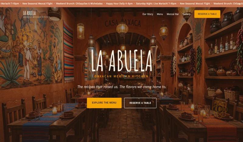Click header Reserve a Table button
243x142 pixels.
[x=207, y=14]
